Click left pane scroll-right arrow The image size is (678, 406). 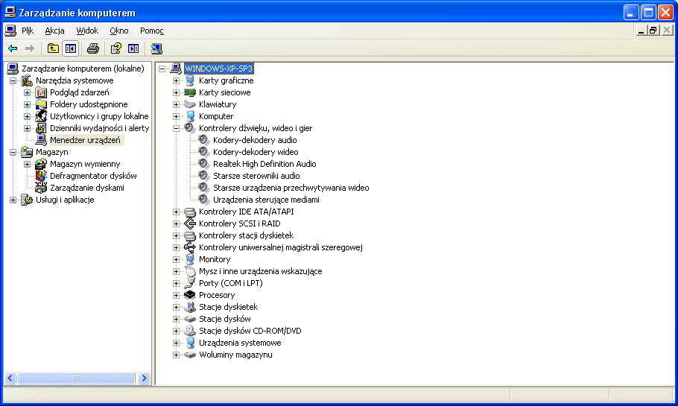(x=144, y=378)
